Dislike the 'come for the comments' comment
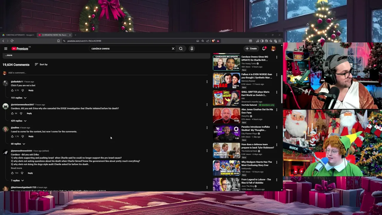The height and width of the screenshot is (215, 382). coord(23,136)
